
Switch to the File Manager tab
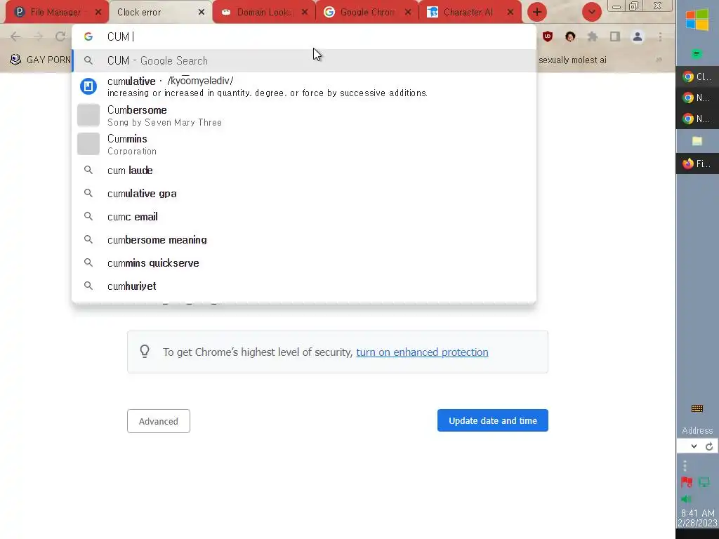[58, 13]
